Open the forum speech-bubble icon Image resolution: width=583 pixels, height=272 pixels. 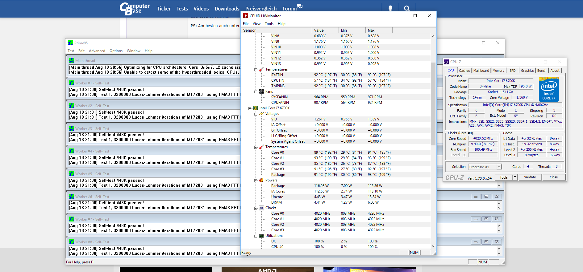(300, 6)
